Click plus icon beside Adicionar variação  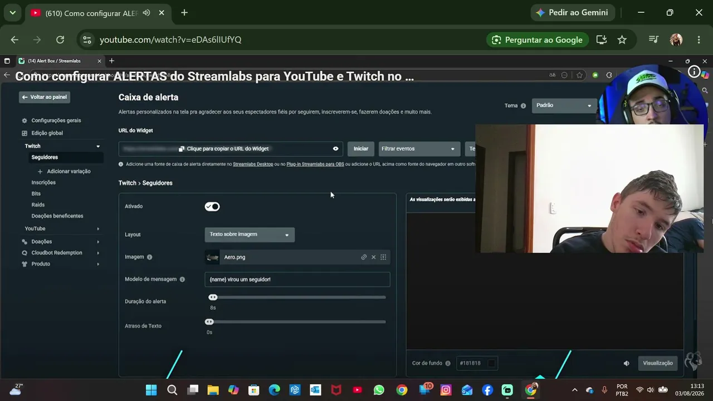[x=40, y=172]
